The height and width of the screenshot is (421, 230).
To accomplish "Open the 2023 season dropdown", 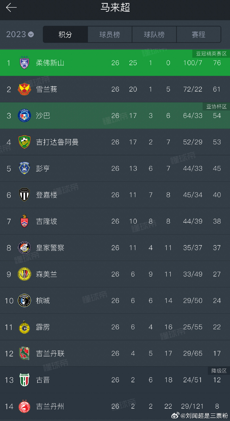I will point(20,34).
